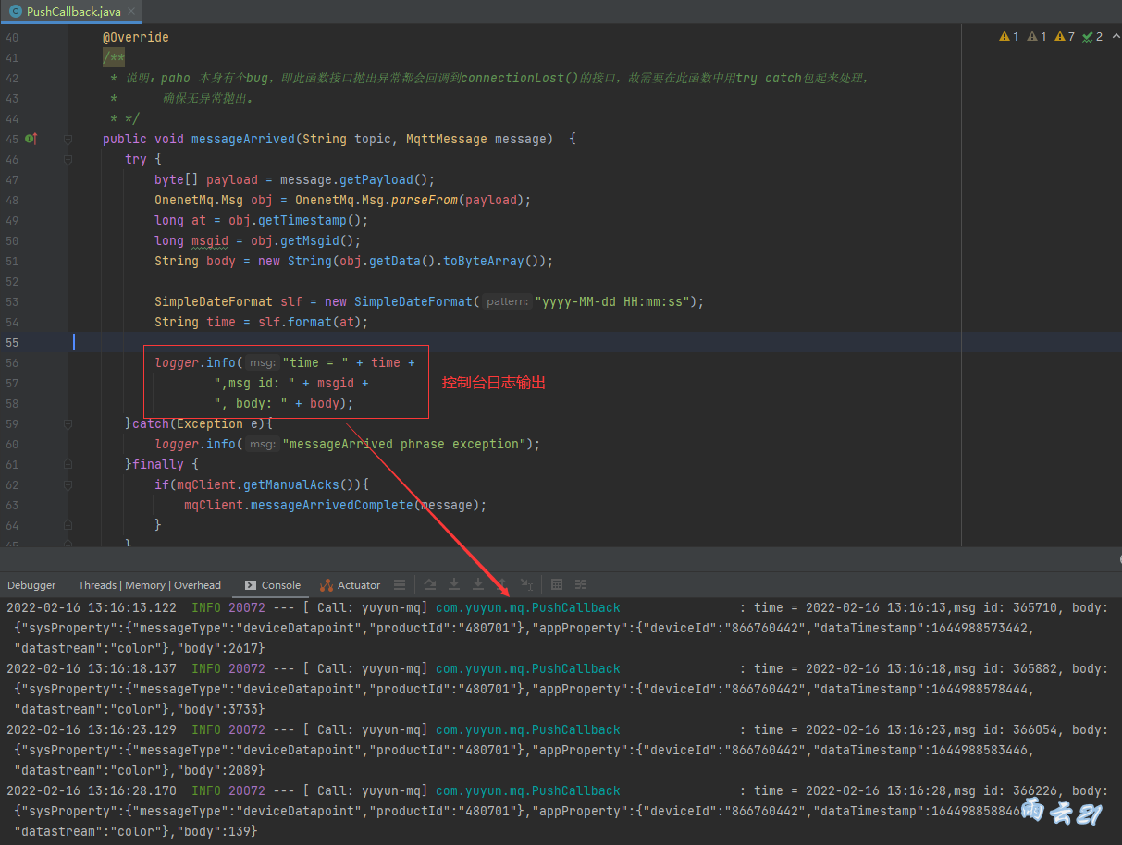Click the fold end marker at line 64
The width and height of the screenshot is (1122, 845).
68,525
